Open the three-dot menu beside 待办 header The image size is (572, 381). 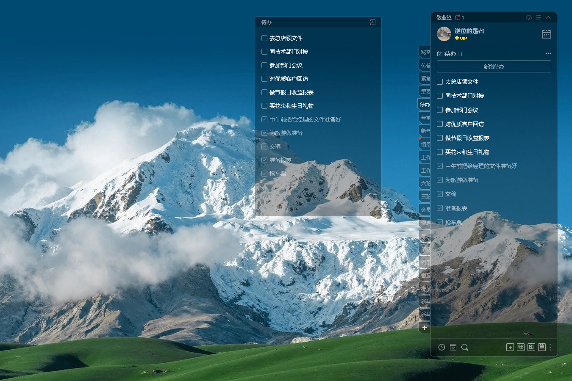tap(548, 54)
